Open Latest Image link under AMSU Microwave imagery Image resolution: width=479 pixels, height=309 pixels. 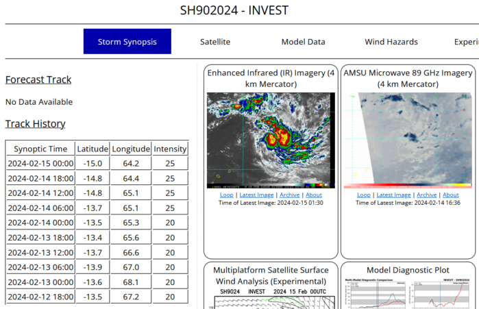(394, 195)
